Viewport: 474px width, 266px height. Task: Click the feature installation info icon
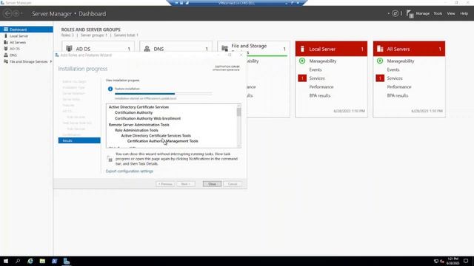coord(110,89)
